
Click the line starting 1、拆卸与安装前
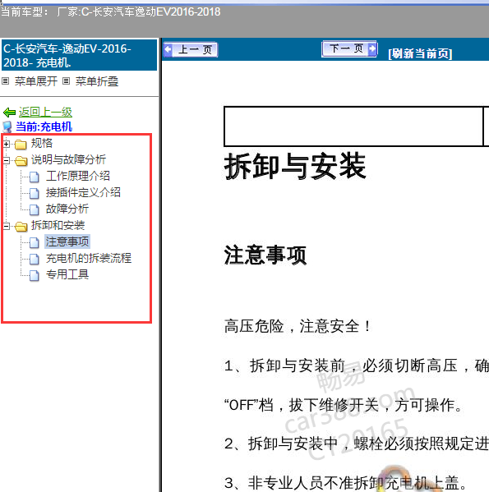(x=357, y=366)
